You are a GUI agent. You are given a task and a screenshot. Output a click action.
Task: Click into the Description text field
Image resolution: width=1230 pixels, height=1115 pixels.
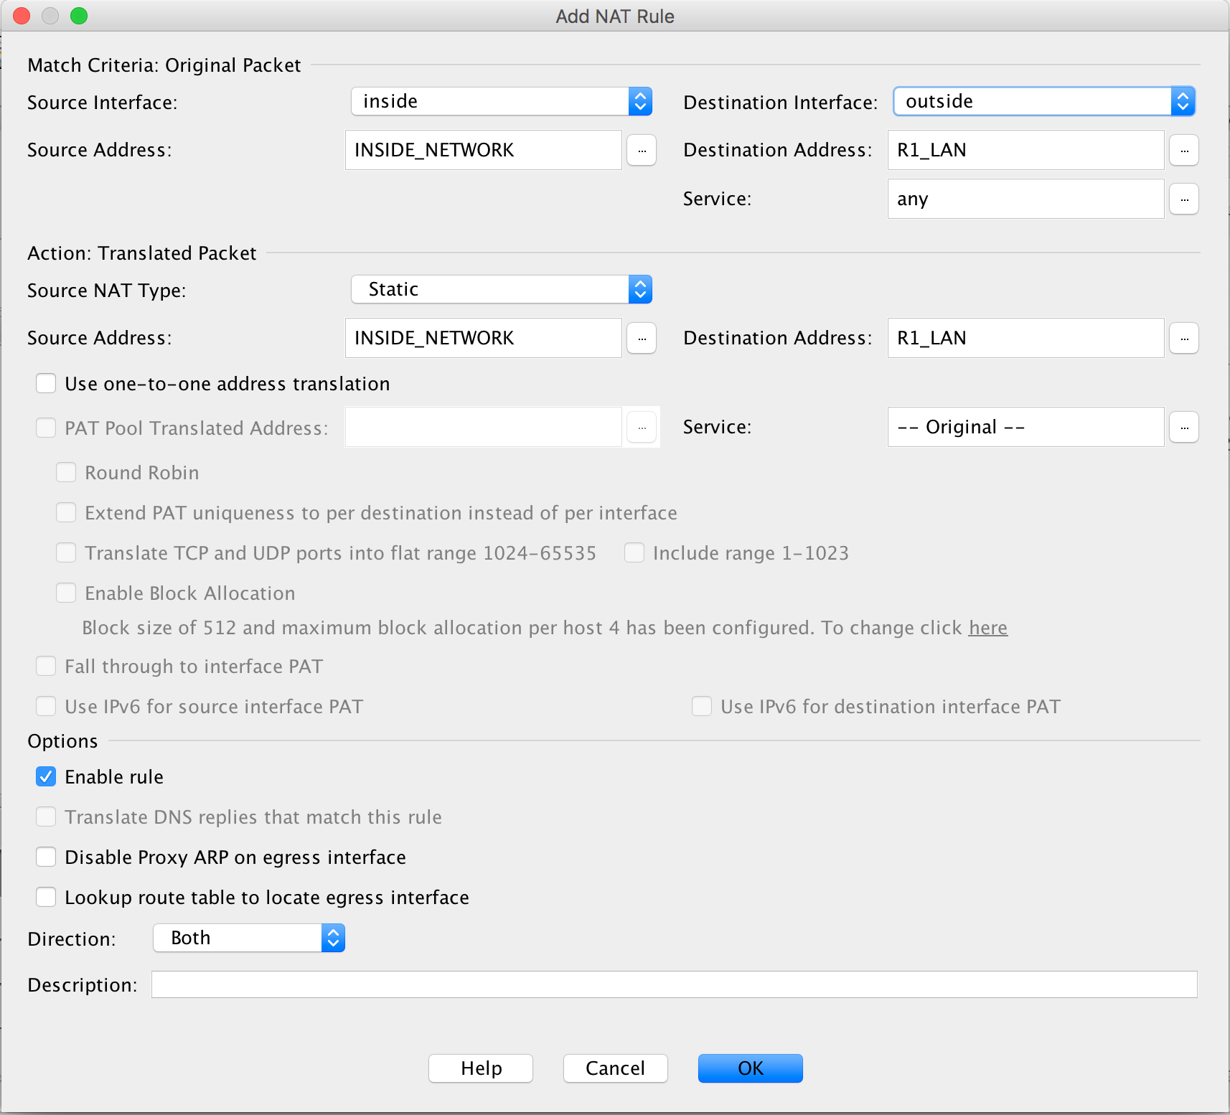click(x=674, y=985)
